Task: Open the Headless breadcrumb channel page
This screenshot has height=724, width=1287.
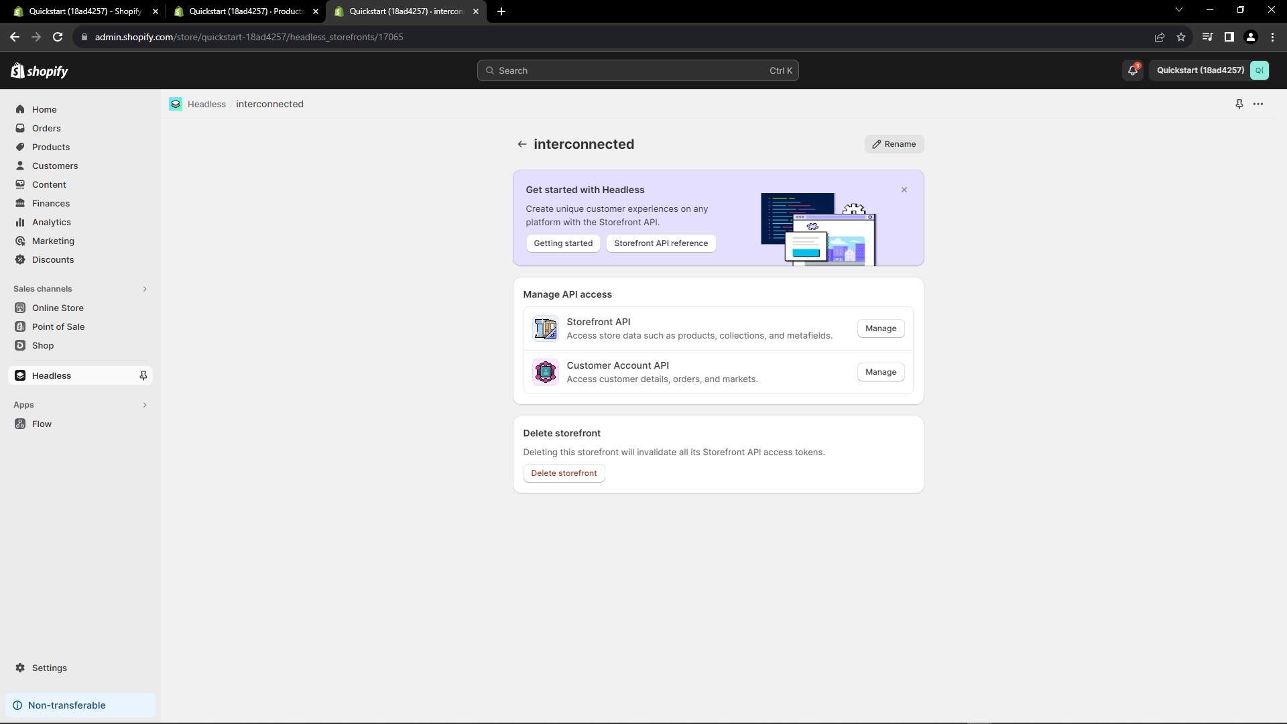Action: (206, 104)
